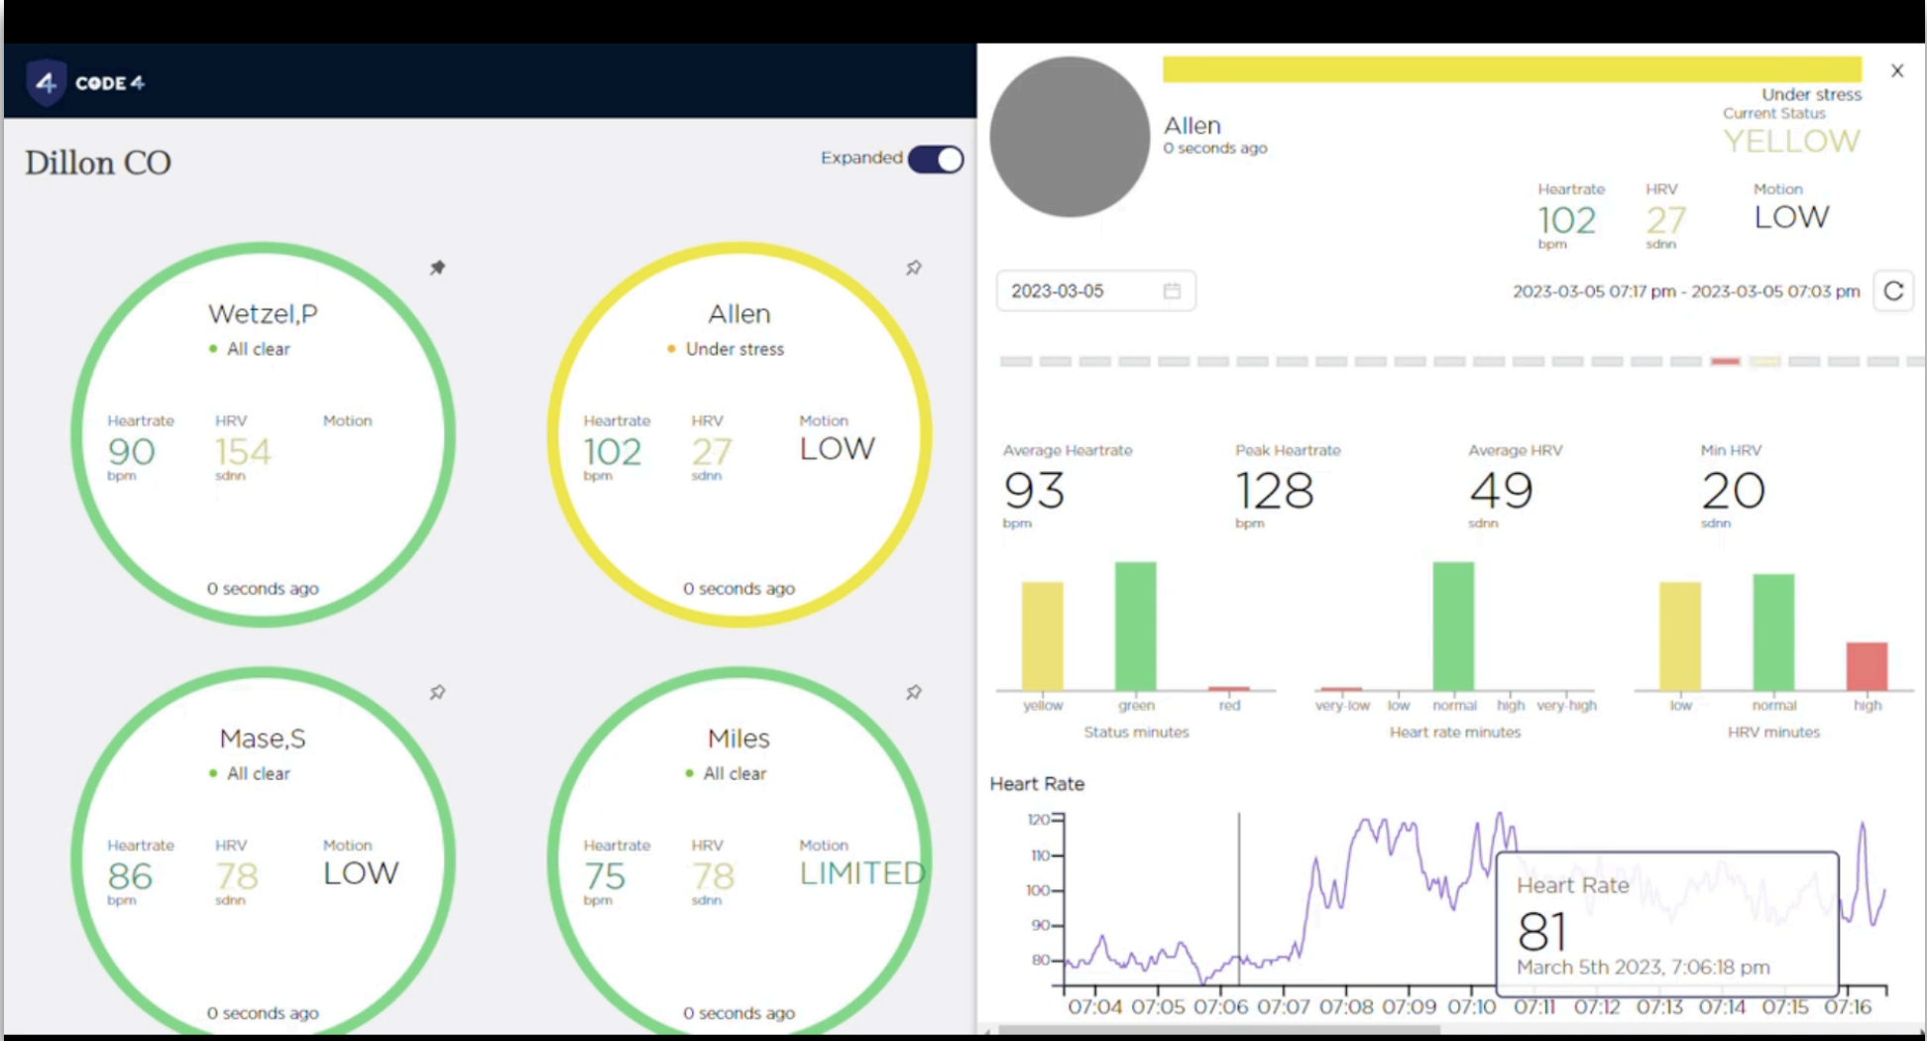The image size is (1927, 1041).
Task: Click the yellow status bar at top
Action: [1512, 69]
